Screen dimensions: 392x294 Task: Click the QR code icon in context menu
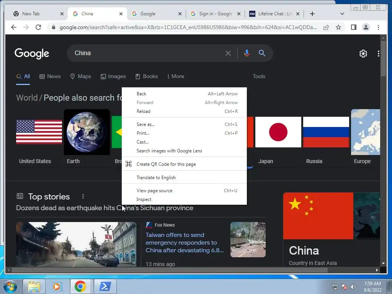[129, 164]
